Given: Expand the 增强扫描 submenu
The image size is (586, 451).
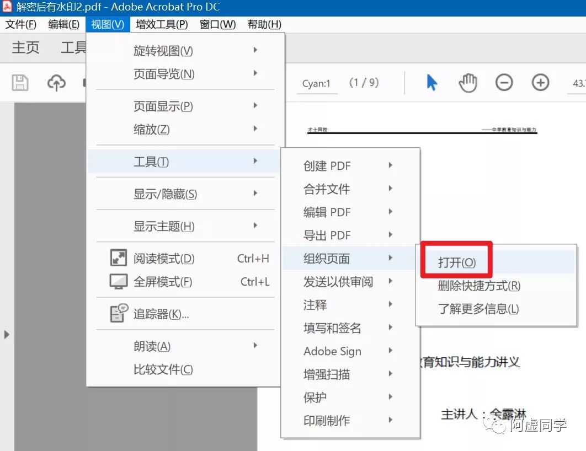Looking at the screenshot, I should 350,374.
